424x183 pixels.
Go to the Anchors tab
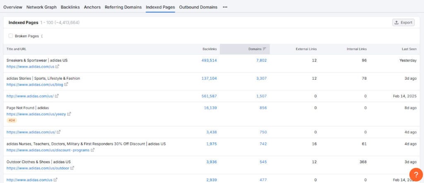pos(92,7)
